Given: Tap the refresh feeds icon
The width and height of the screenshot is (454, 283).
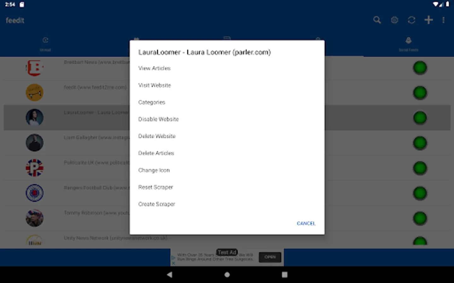Looking at the screenshot, I should [411, 20].
